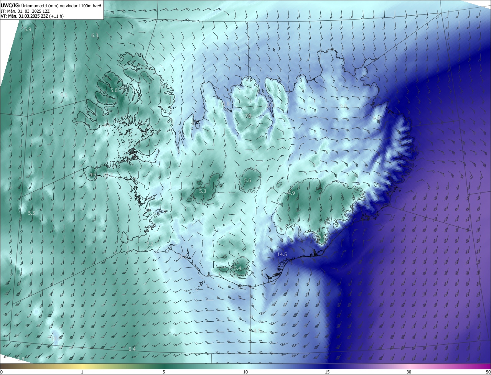Click the '1' tick on the colour scale
Screen dimensions: 491x375
[x=82, y=372]
